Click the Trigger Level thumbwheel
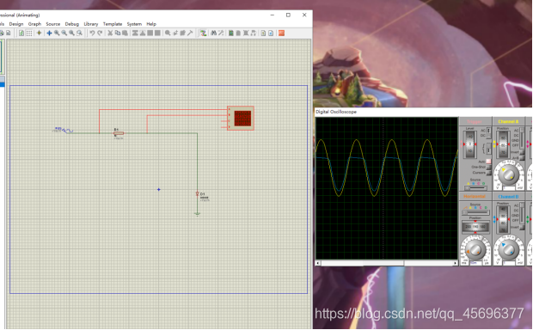Image resolution: width=533 pixels, height=330 pixels. click(x=470, y=144)
